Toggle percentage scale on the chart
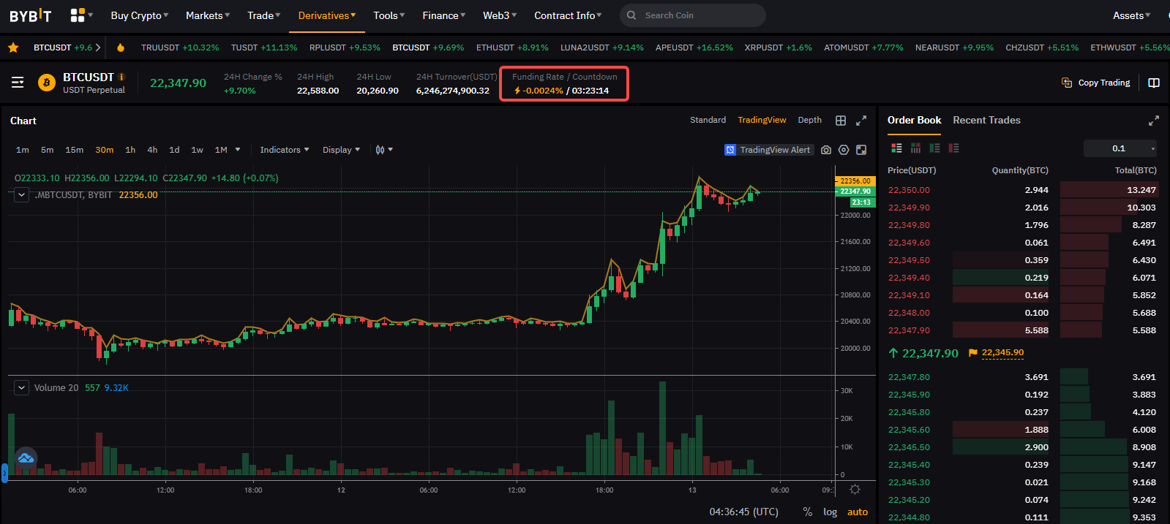This screenshot has width=1170, height=524. (x=808, y=512)
